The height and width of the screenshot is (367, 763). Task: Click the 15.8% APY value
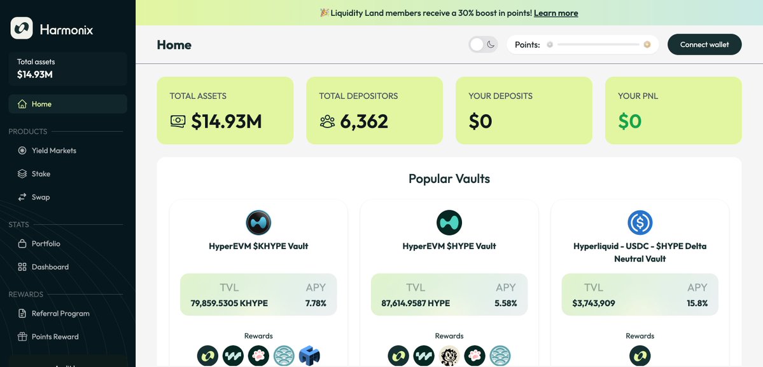coord(697,304)
